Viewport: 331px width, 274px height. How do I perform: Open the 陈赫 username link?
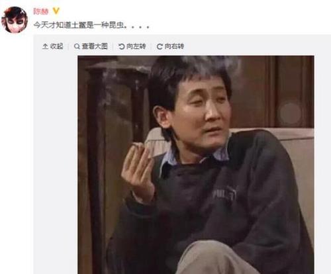pos(41,11)
